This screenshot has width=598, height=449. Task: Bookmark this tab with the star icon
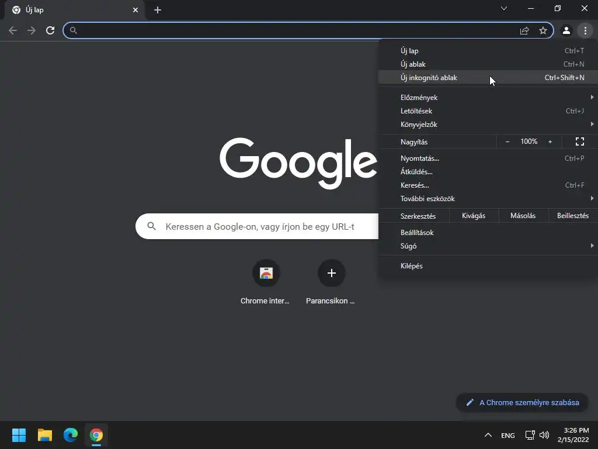click(543, 30)
